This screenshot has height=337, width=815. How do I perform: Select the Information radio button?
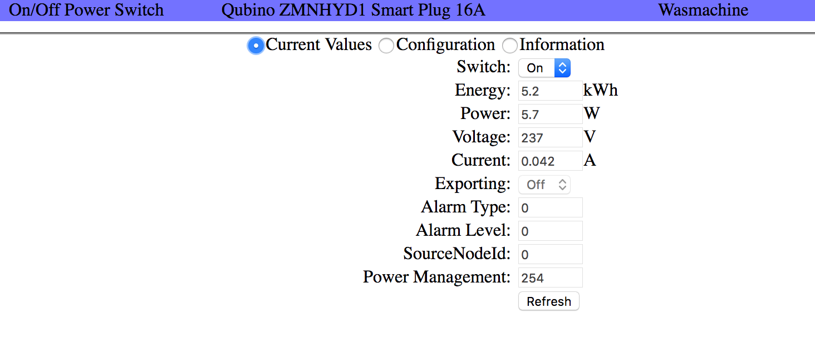pos(509,46)
